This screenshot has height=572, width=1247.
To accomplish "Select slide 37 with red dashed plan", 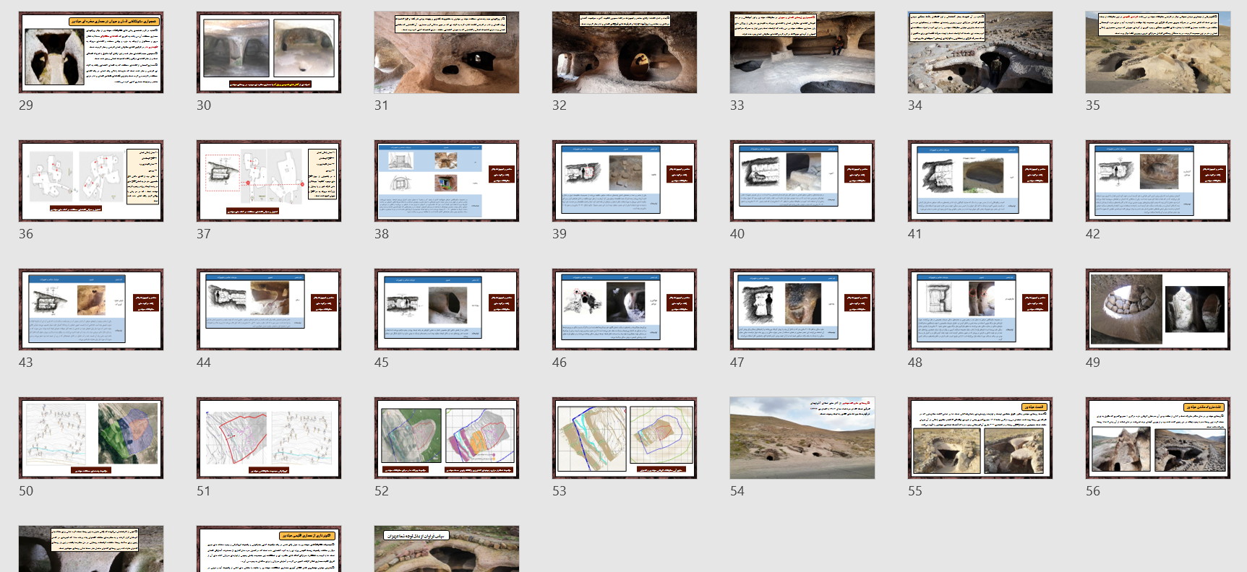I will click(x=269, y=181).
